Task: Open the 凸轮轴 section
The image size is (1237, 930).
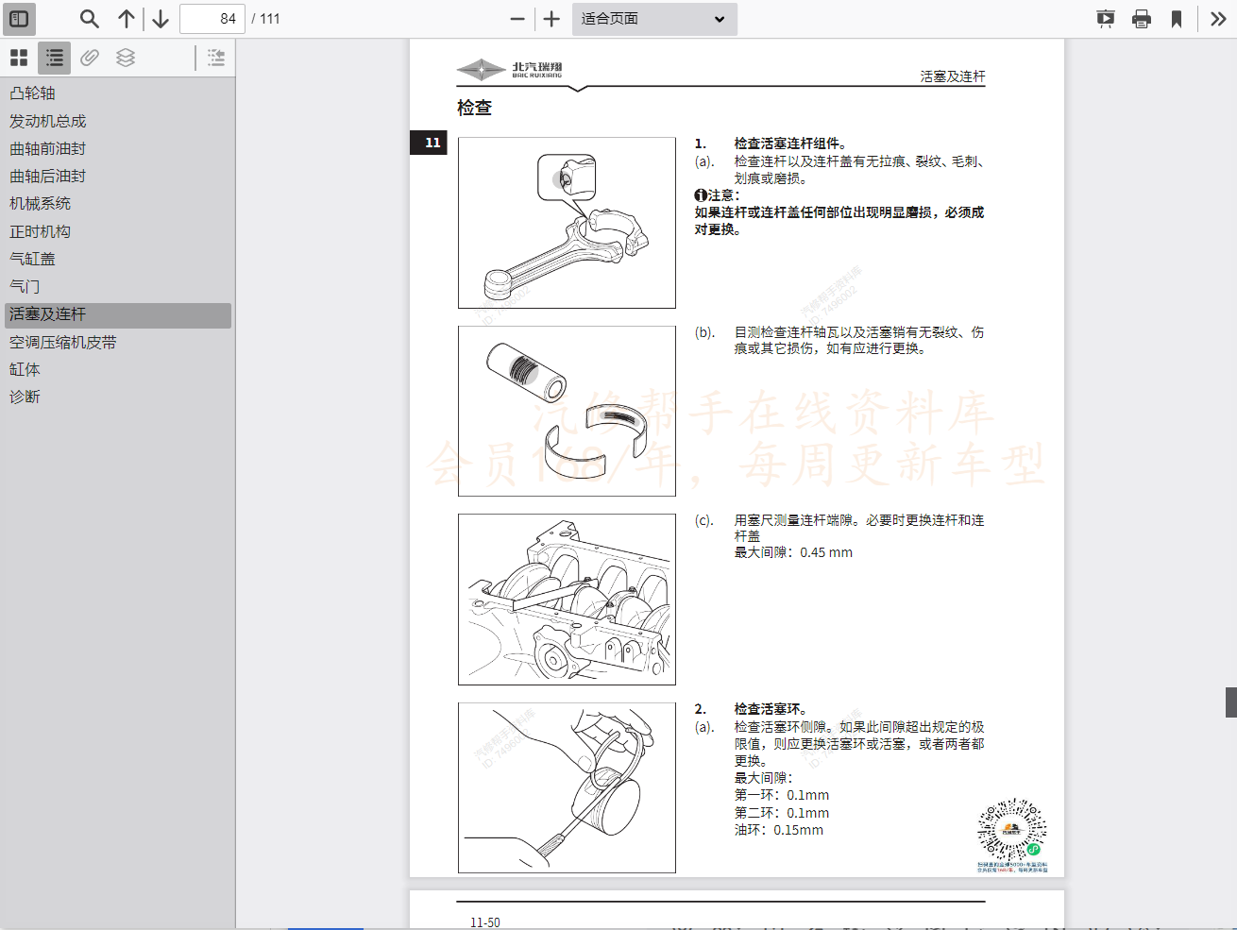Action: (33, 93)
